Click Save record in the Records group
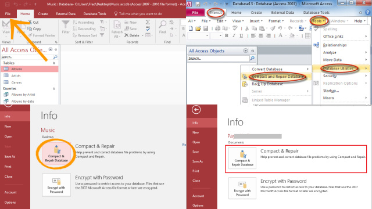 pyautogui.click(x=131, y=29)
